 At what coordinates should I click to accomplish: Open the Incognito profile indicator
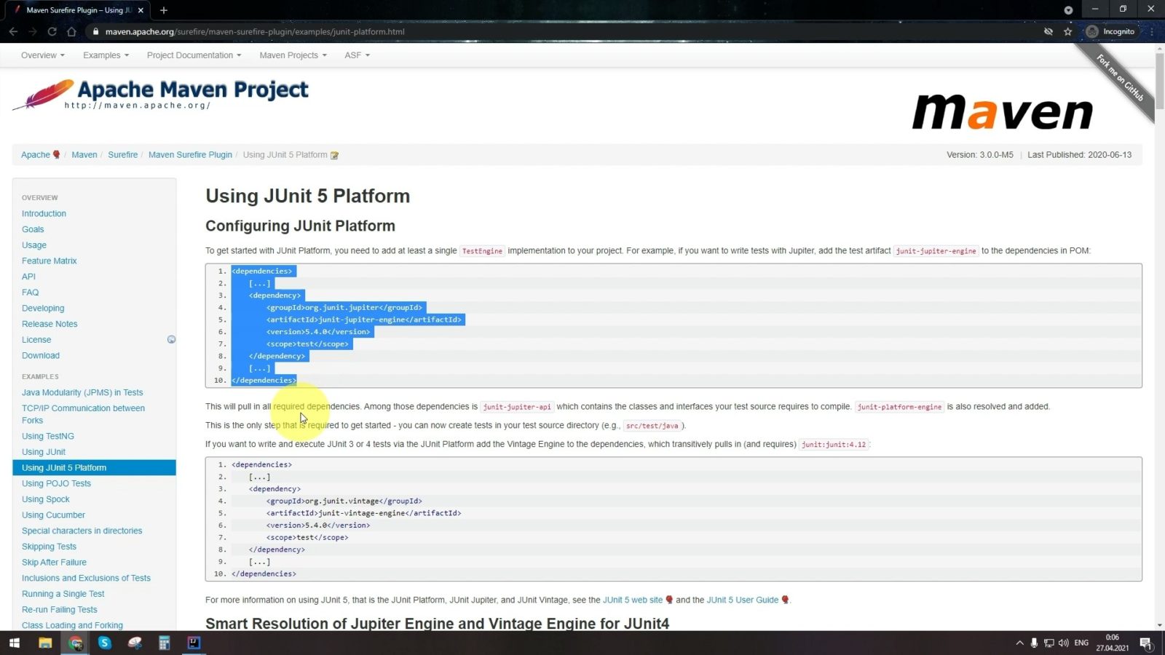point(1110,31)
